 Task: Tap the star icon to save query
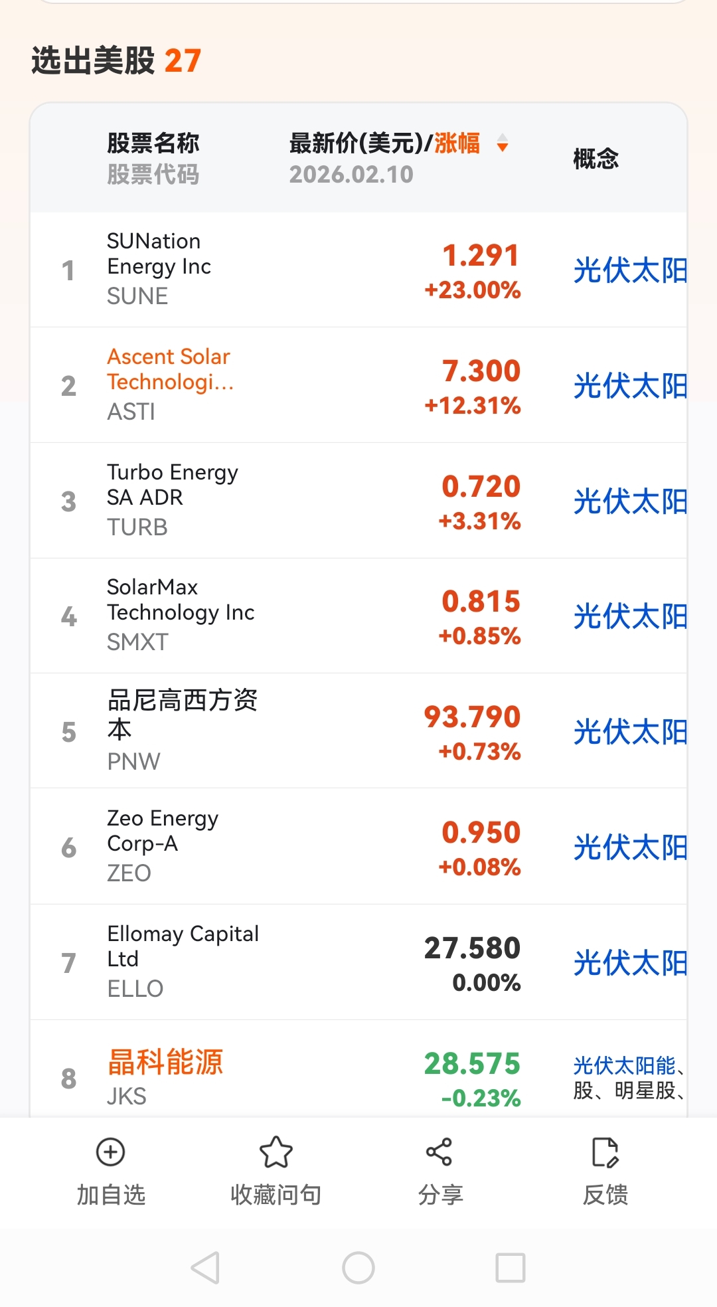[276, 1152]
